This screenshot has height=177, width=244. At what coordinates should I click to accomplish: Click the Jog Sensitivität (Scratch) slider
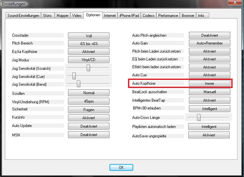point(88,68)
